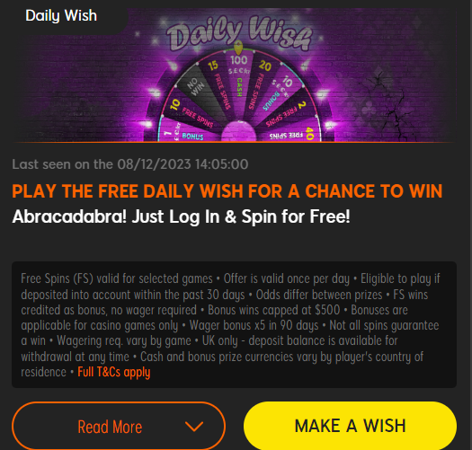Click the 10 Free Spins wheel segment
This screenshot has height=450, width=472.
pos(191,114)
